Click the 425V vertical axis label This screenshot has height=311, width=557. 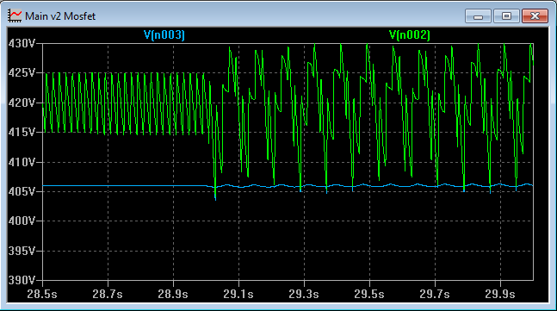tap(22, 73)
